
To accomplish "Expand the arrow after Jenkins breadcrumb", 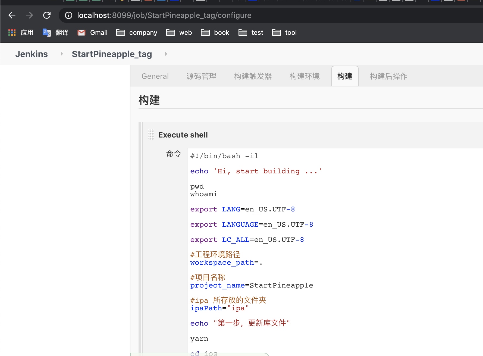I will click(62, 54).
